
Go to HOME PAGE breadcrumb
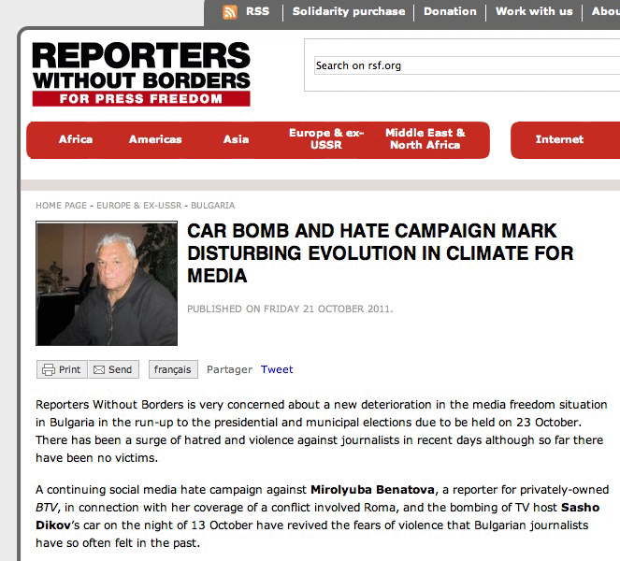(61, 205)
